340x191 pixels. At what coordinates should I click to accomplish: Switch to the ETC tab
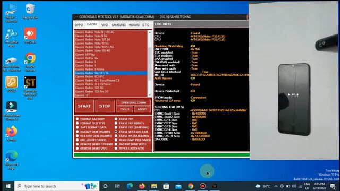[x=146, y=25]
